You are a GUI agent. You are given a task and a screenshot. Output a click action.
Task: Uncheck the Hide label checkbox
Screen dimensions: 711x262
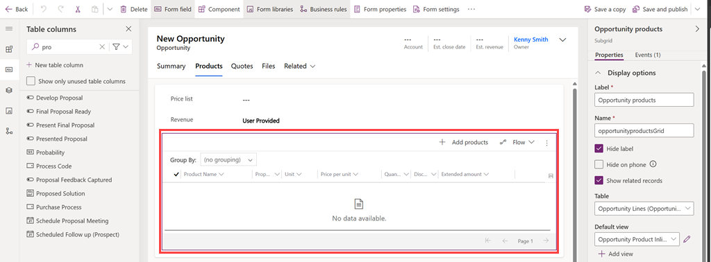tap(599, 148)
